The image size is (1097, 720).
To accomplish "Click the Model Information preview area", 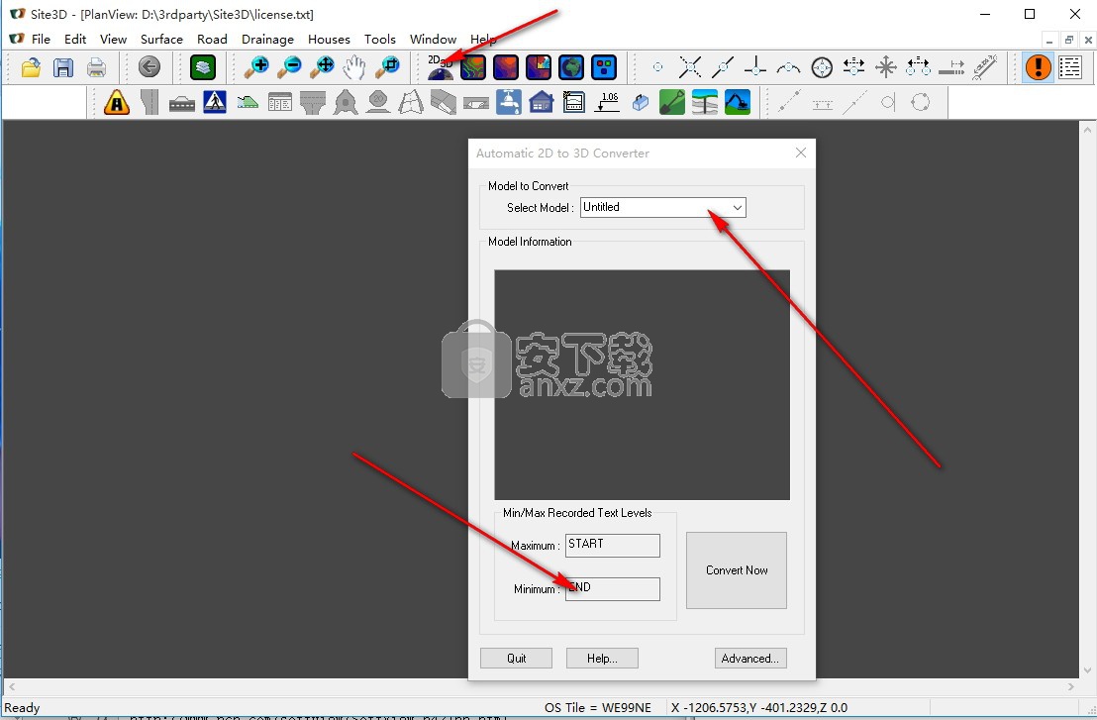I will coord(642,384).
